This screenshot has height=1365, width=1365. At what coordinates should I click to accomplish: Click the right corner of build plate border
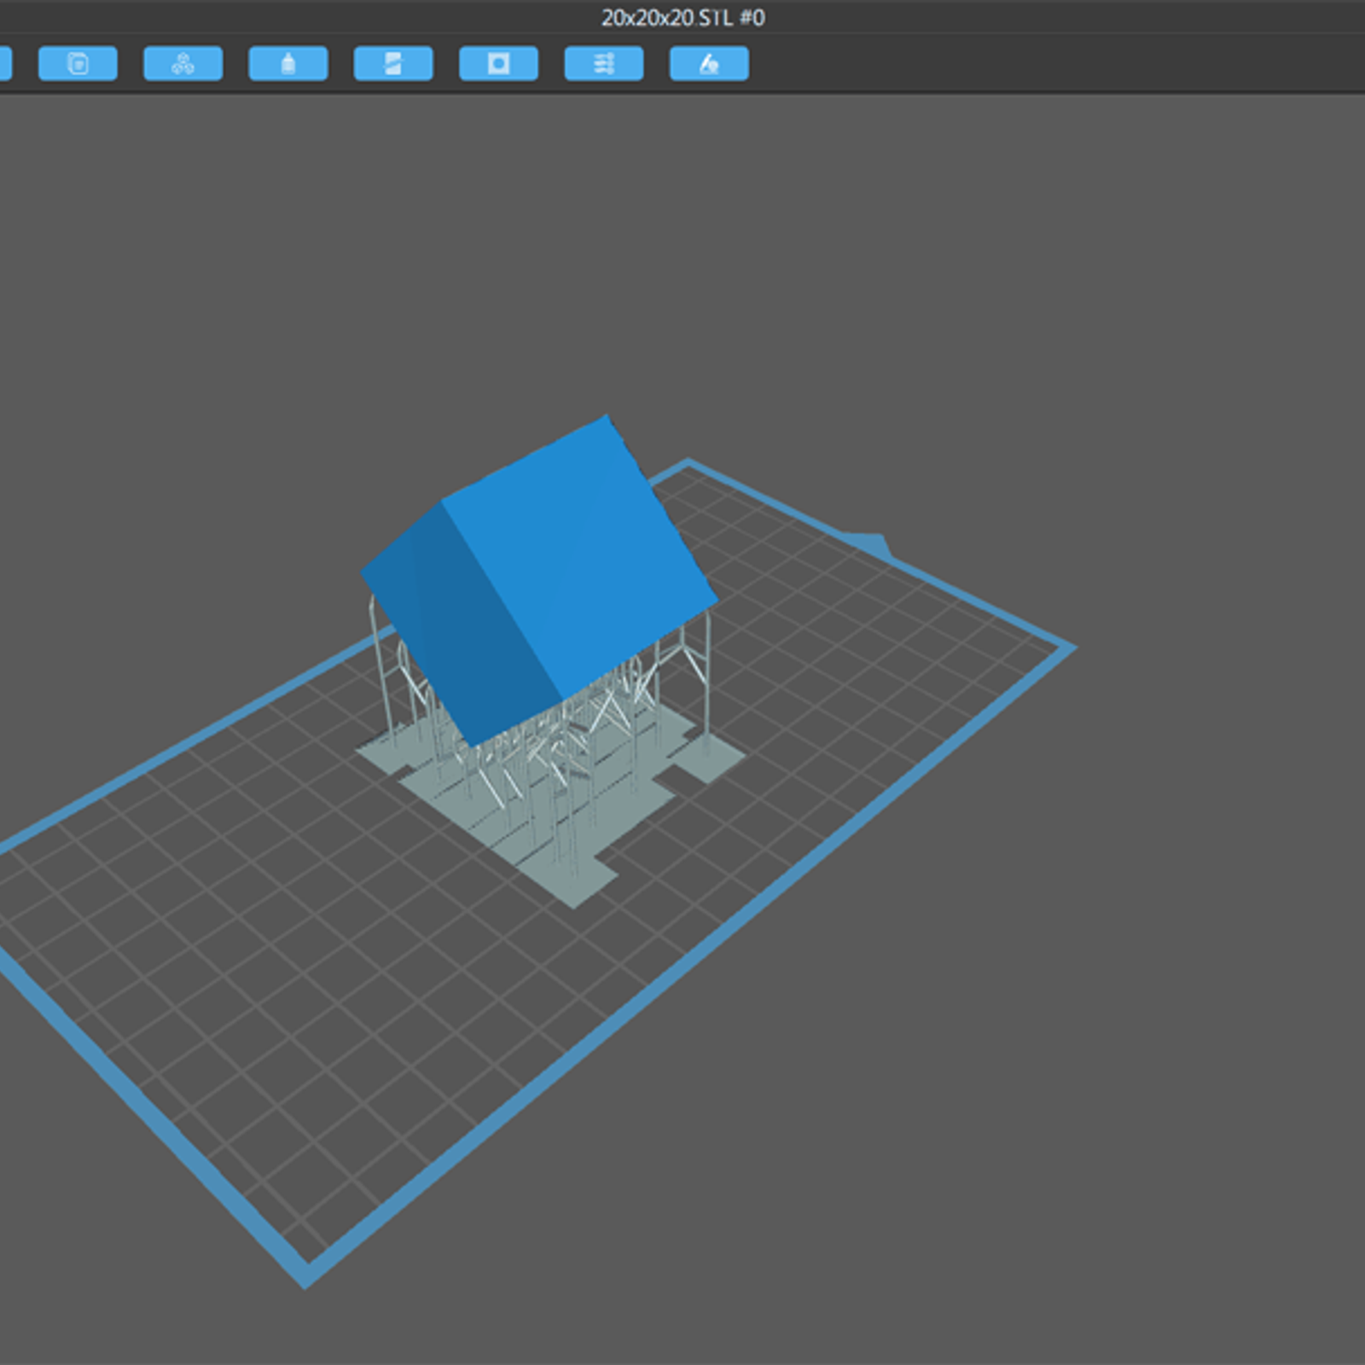(x=1070, y=649)
